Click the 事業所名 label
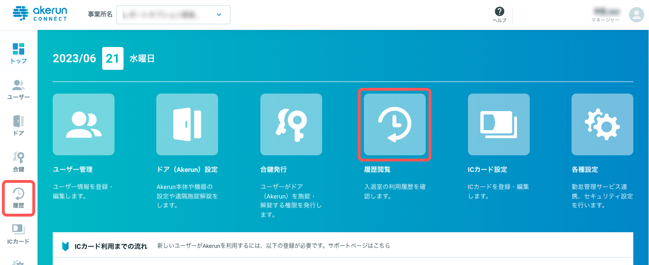This screenshot has width=649, height=265. (100, 14)
